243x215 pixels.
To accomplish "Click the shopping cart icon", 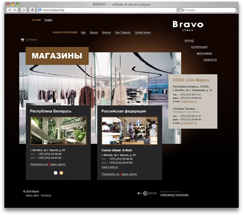I will (23, 40).
